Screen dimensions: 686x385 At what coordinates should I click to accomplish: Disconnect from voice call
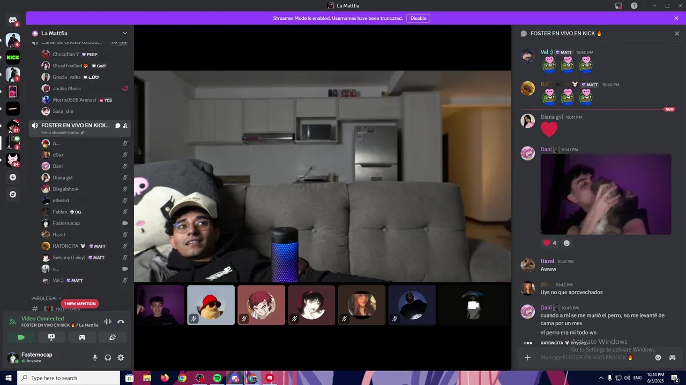coord(121,321)
